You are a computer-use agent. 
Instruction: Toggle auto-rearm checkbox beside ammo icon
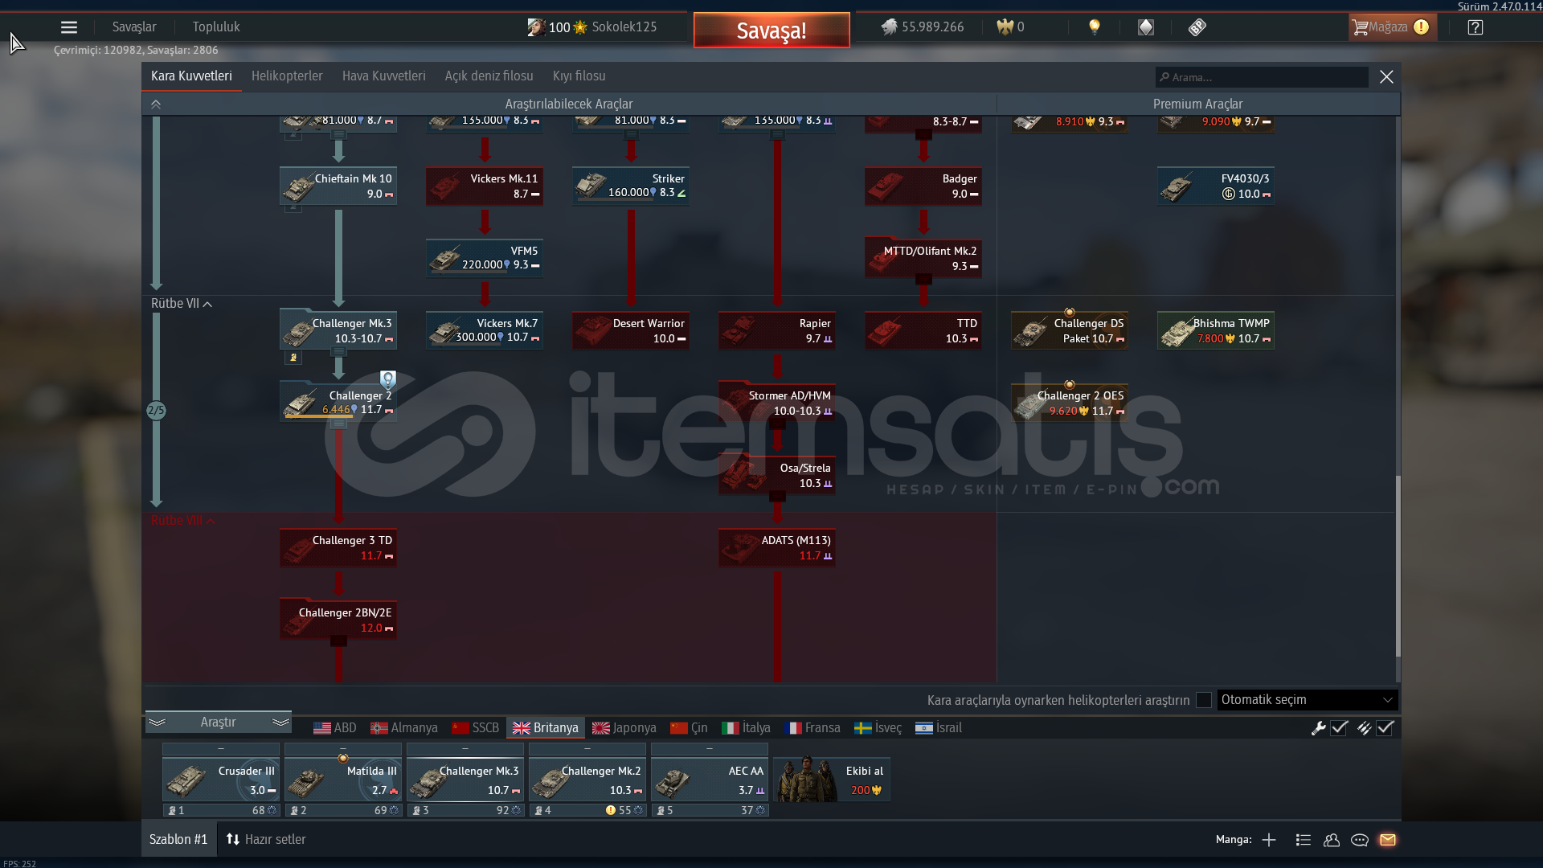point(1385,728)
